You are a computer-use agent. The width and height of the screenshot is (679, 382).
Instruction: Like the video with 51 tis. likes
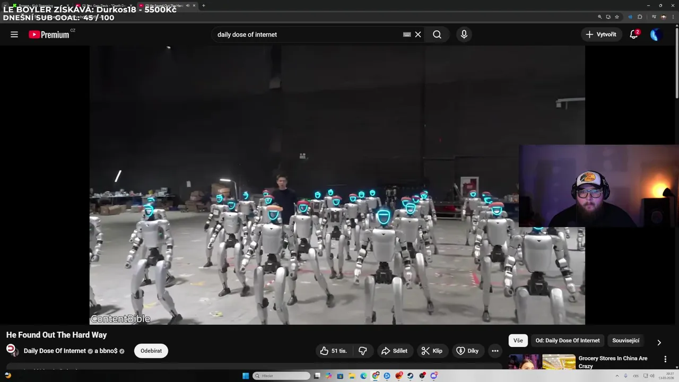pos(333,351)
